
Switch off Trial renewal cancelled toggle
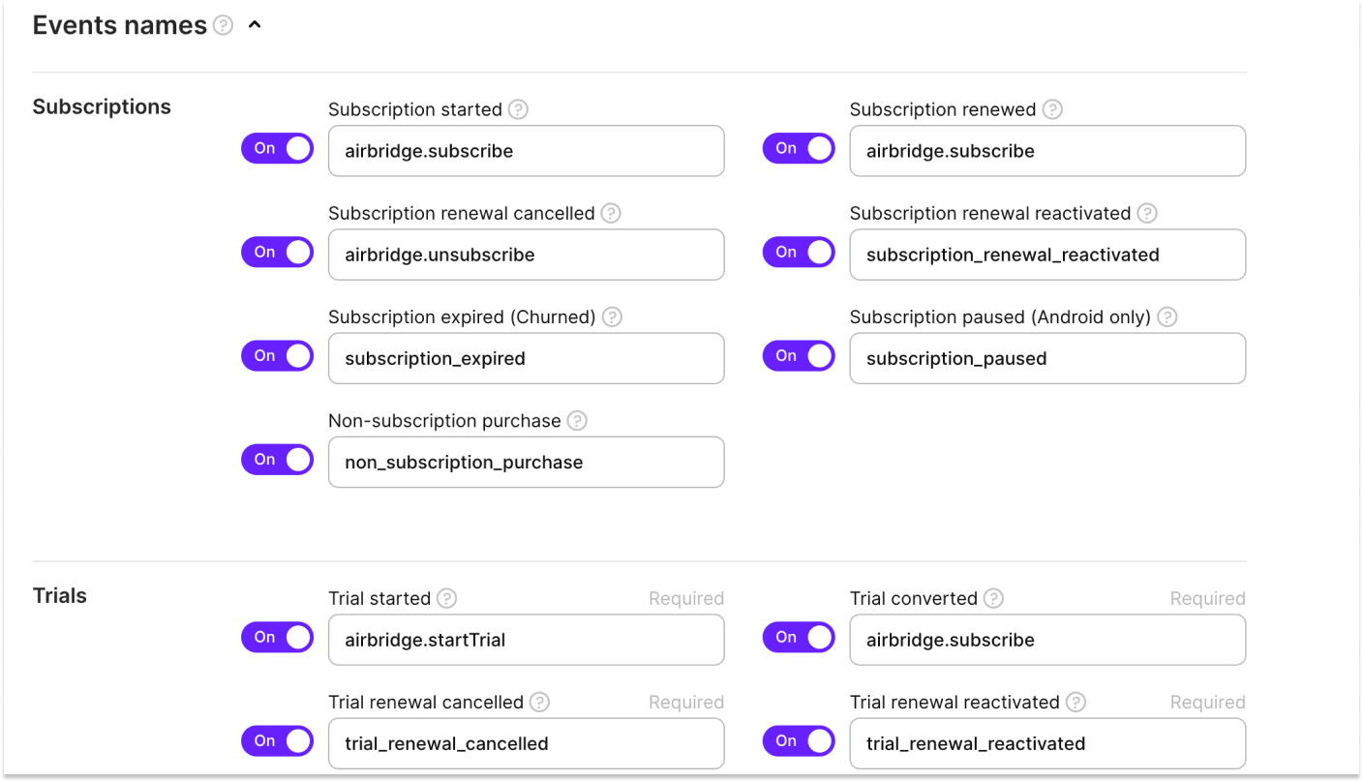(x=278, y=740)
